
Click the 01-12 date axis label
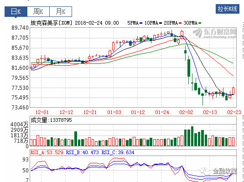(x=138, y=112)
